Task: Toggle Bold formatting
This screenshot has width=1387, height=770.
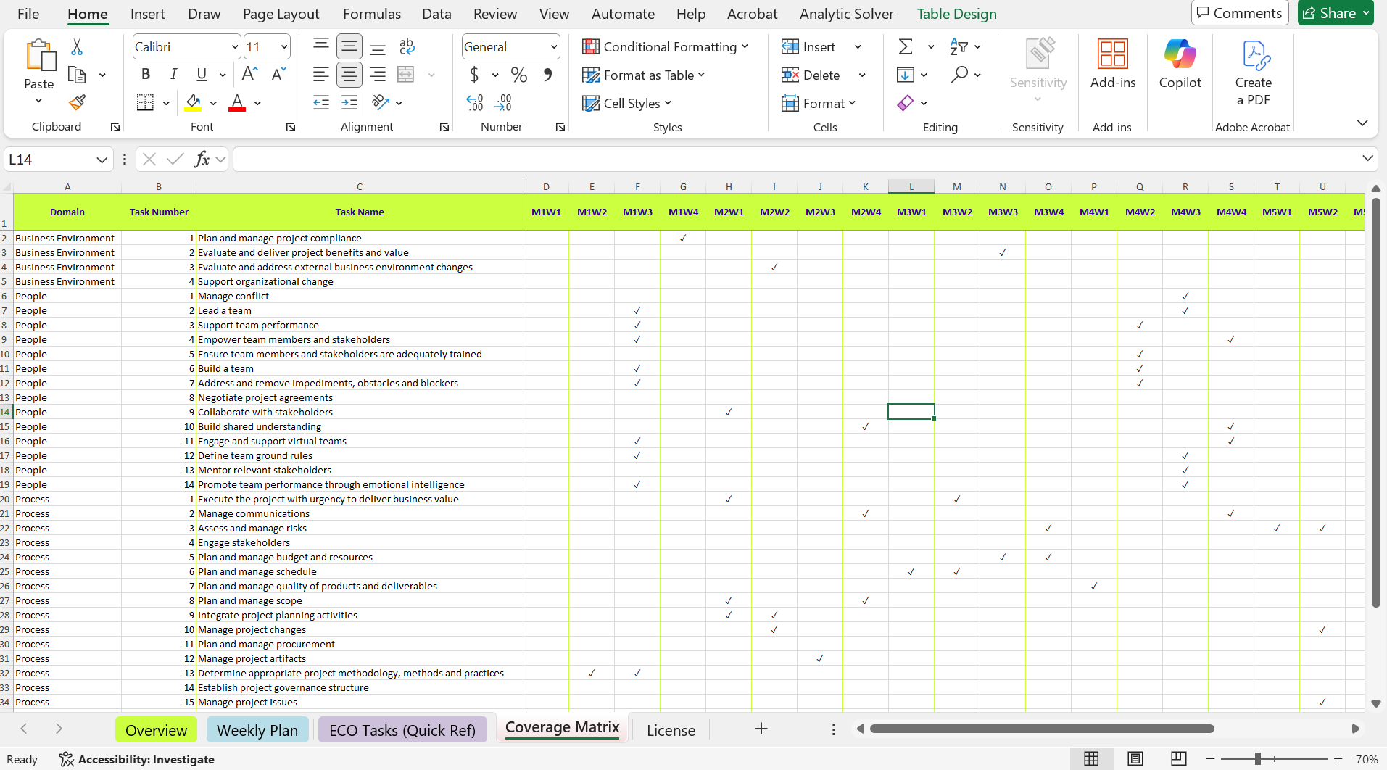Action: tap(146, 74)
